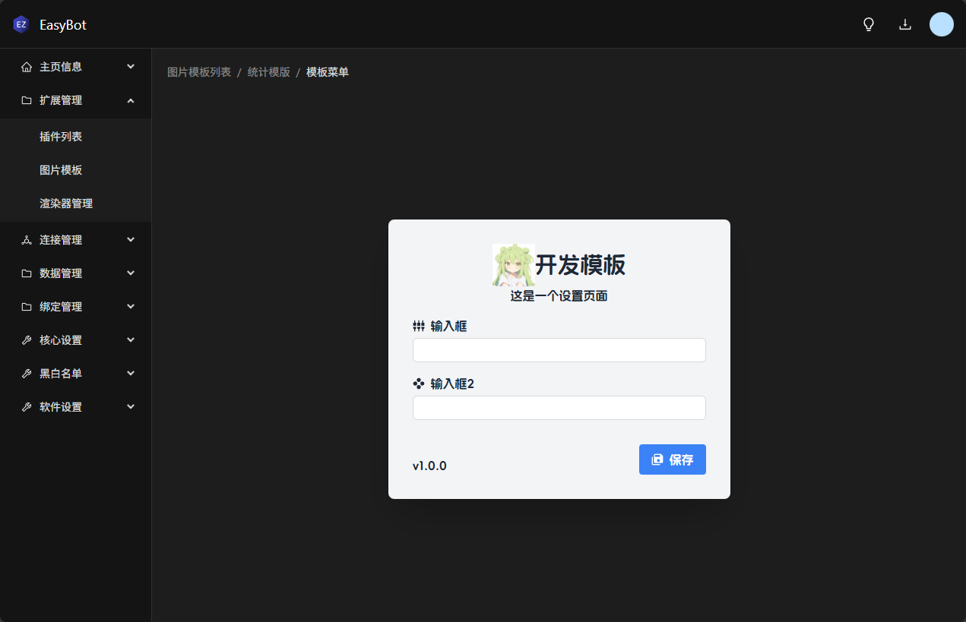The width and height of the screenshot is (966, 622).
Task: Open the user avatar circle
Action: point(941,24)
